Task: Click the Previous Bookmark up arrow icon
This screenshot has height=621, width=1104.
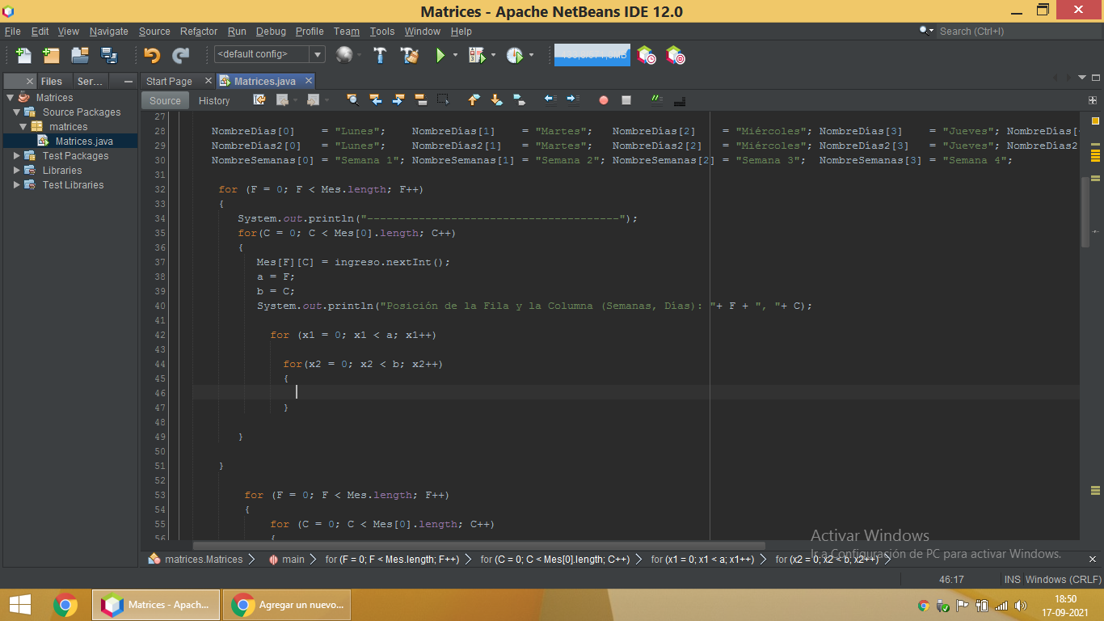Action: [x=474, y=100]
